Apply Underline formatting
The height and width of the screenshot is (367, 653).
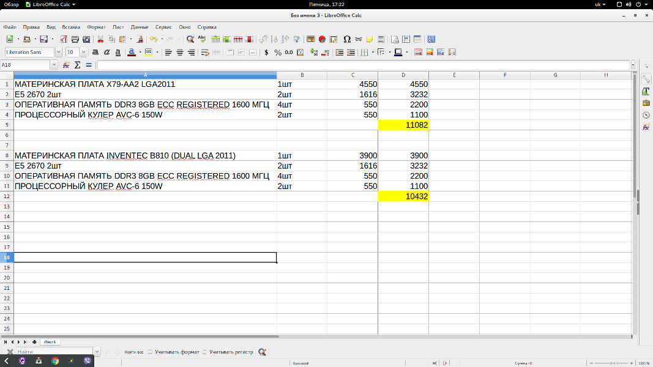[x=118, y=52]
